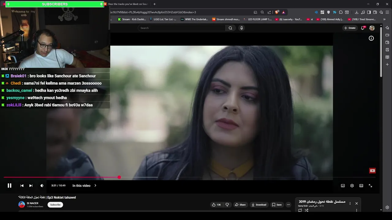Open the 7TV extension icon
Viewport: 392px width, 220px height.
tap(334, 12)
